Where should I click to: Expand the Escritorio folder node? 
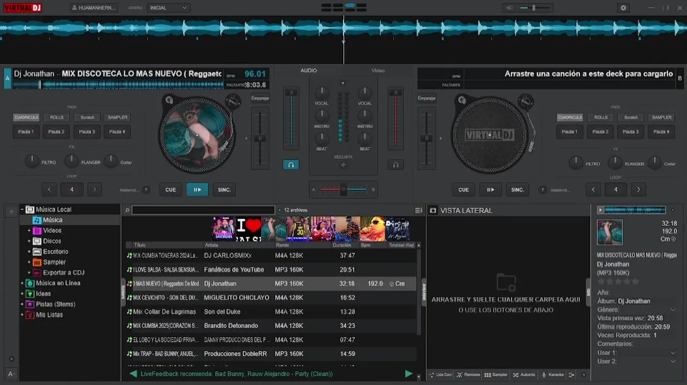[x=29, y=252]
